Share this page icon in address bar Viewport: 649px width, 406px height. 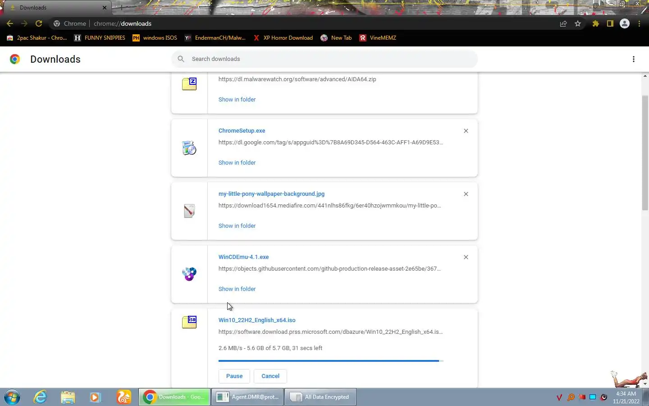pyautogui.click(x=563, y=23)
